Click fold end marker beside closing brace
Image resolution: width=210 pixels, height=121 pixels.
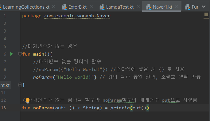[20, 84]
